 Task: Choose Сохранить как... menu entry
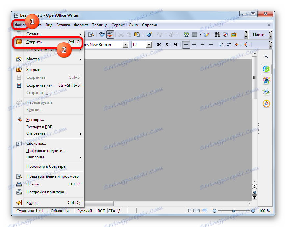49,85
